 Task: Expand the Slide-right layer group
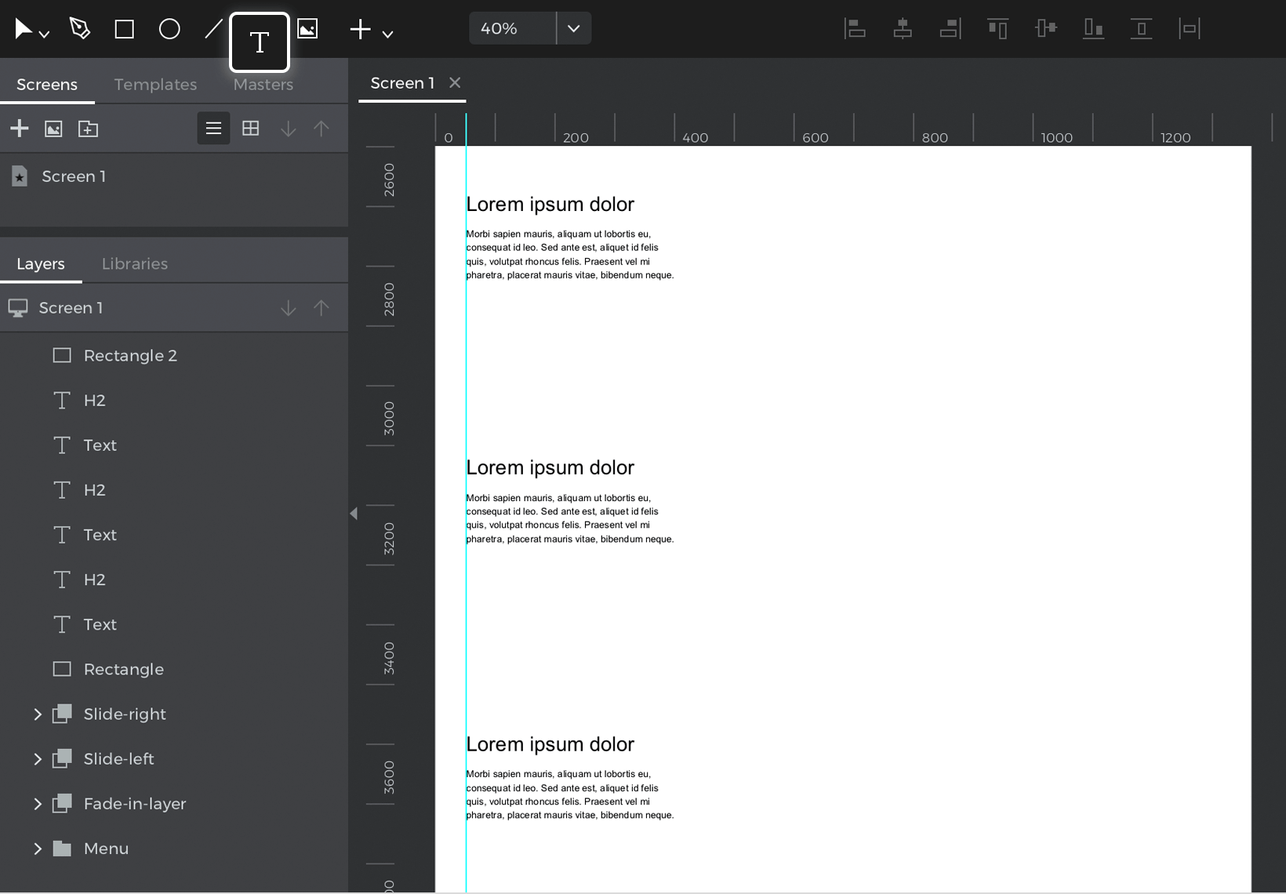tap(37, 714)
